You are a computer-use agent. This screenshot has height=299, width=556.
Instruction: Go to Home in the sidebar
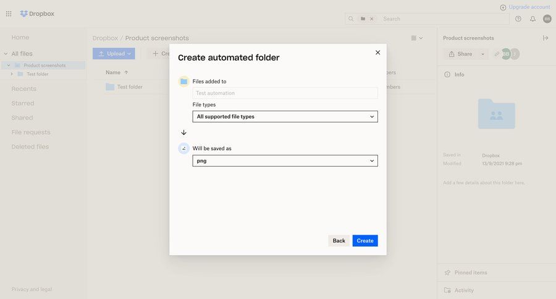pyautogui.click(x=20, y=37)
